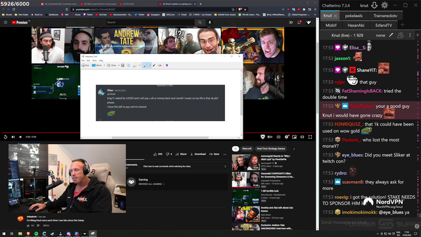
Task: Open chat split three-dot menu
Action: coord(410,35)
